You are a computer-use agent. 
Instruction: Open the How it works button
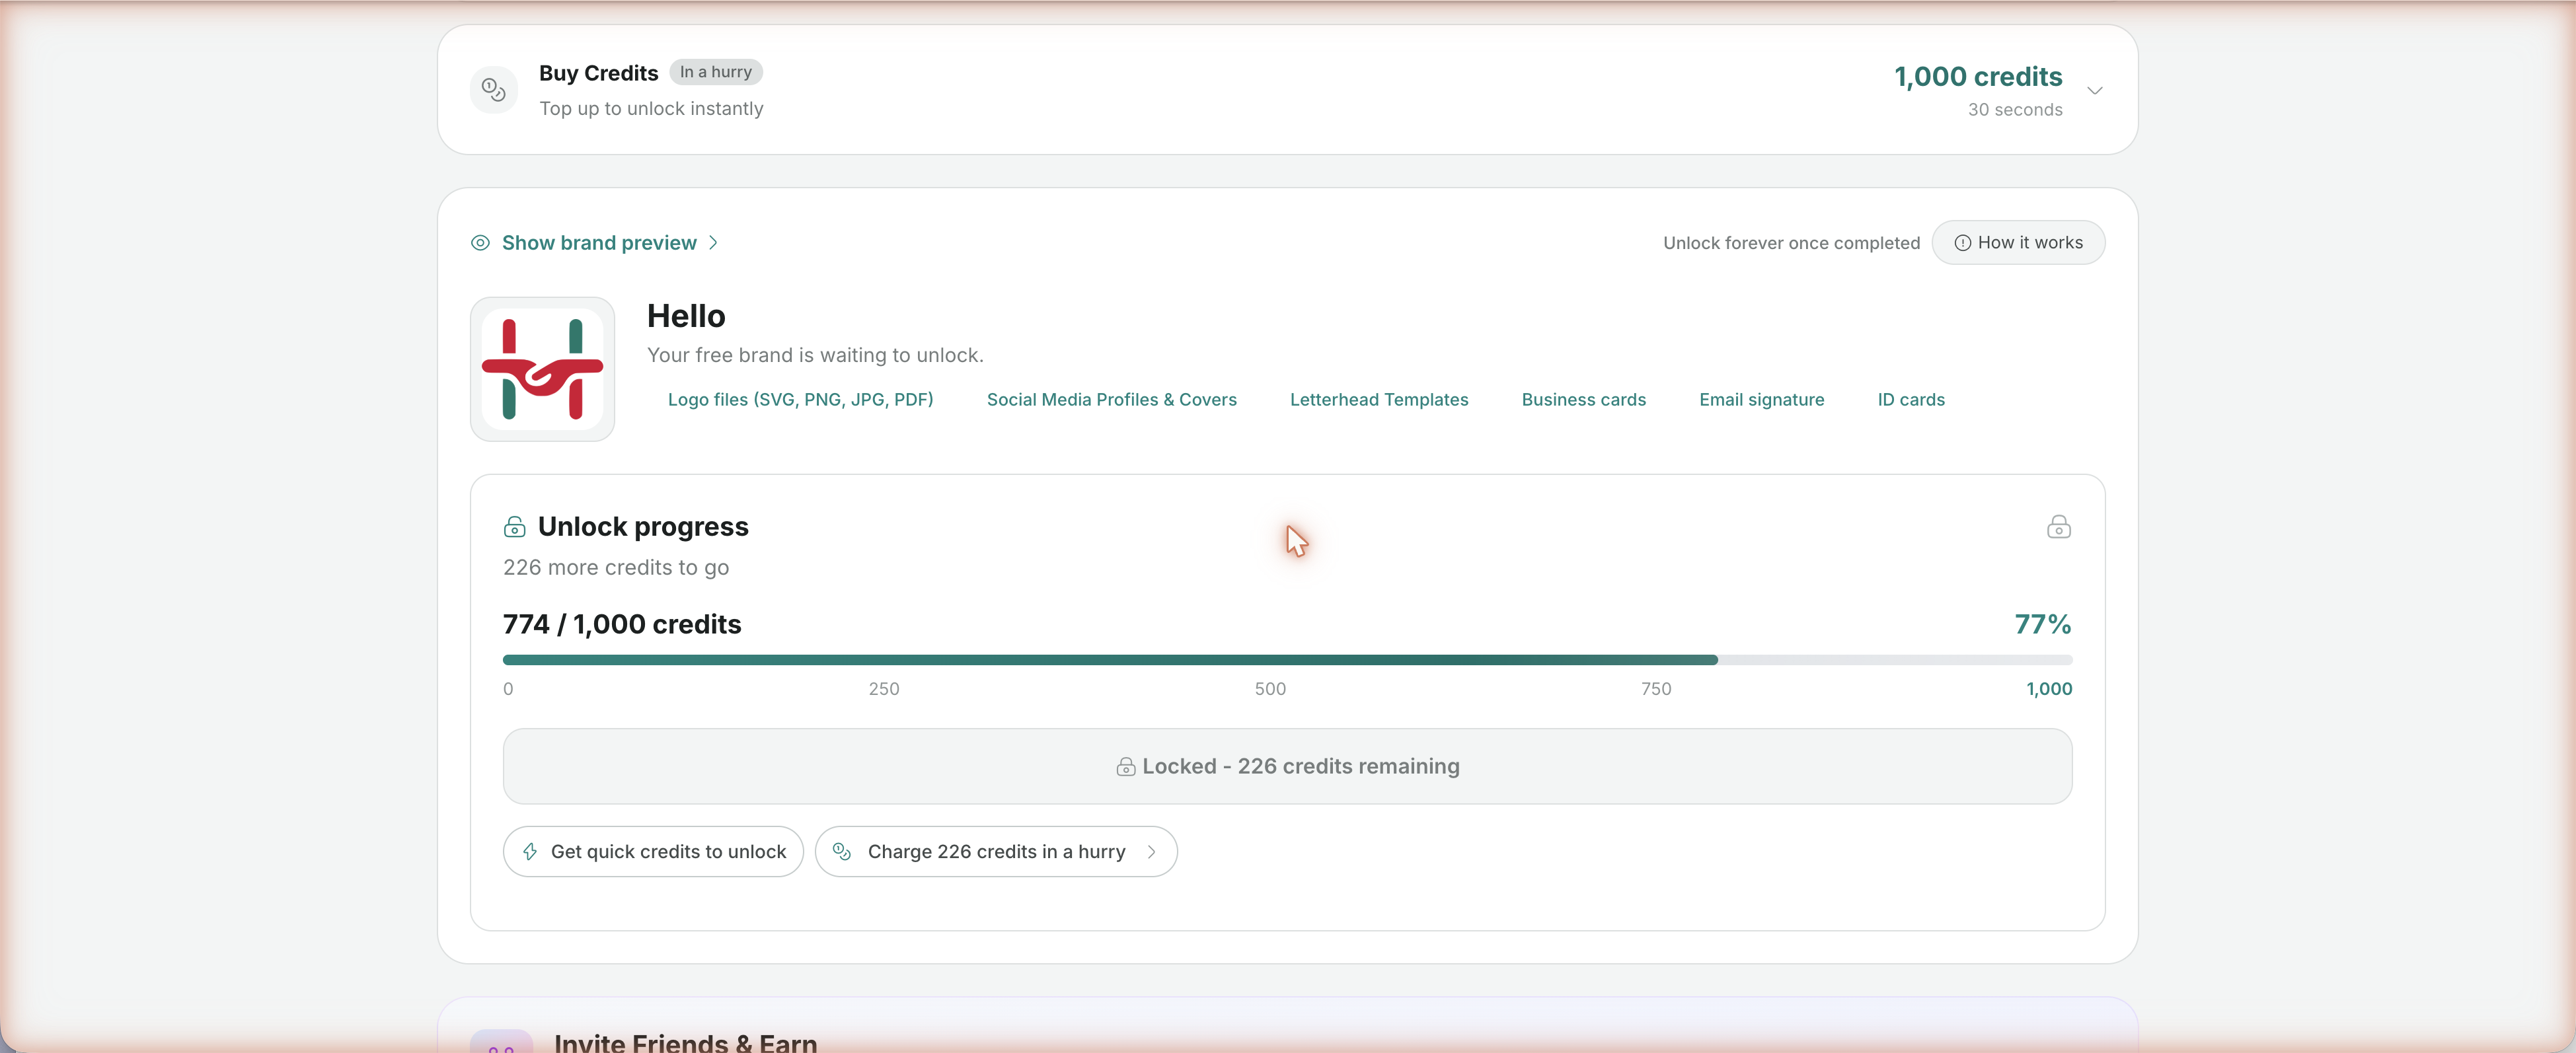pos(2018,243)
